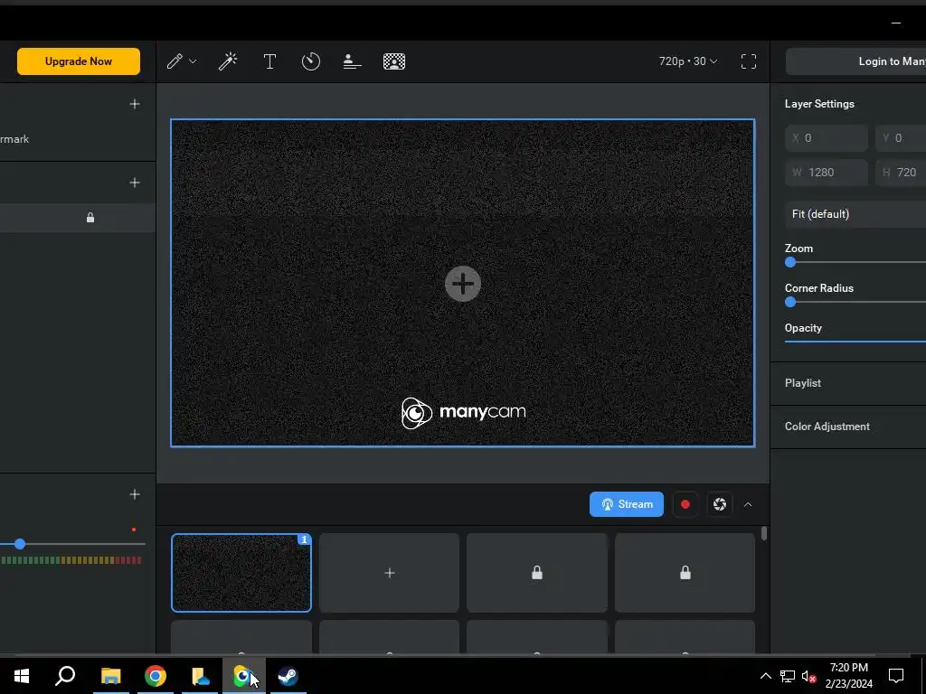Take a snapshot with the shutter icon
This screenshot has width=926, height=694.
(719, 504)
